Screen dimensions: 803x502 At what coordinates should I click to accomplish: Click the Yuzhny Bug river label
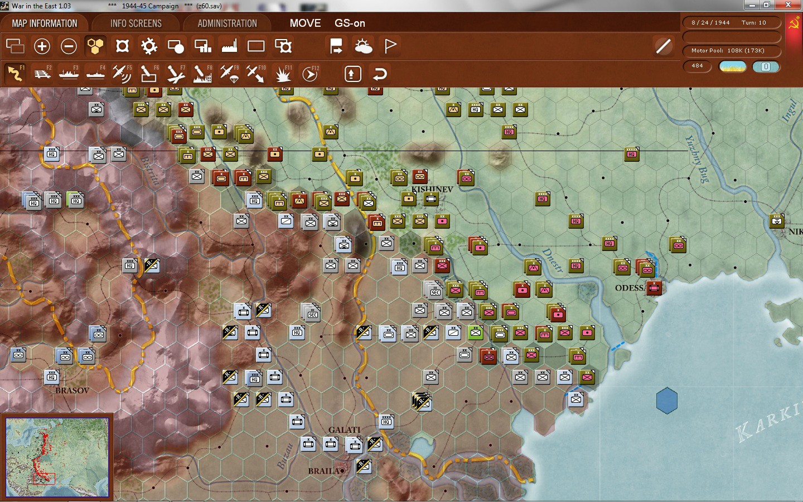tap(697, 159)
